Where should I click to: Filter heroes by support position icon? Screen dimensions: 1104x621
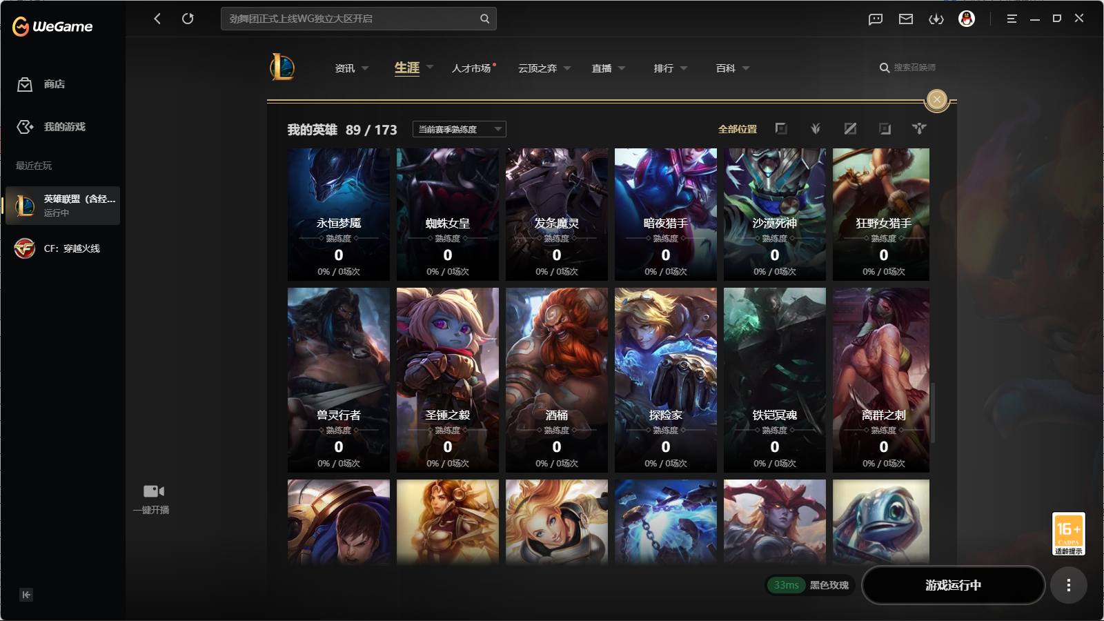[919, 128]
